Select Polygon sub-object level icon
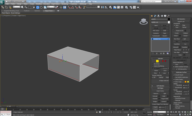This screenshot has height=116, width=192. [x=163, y=61]
